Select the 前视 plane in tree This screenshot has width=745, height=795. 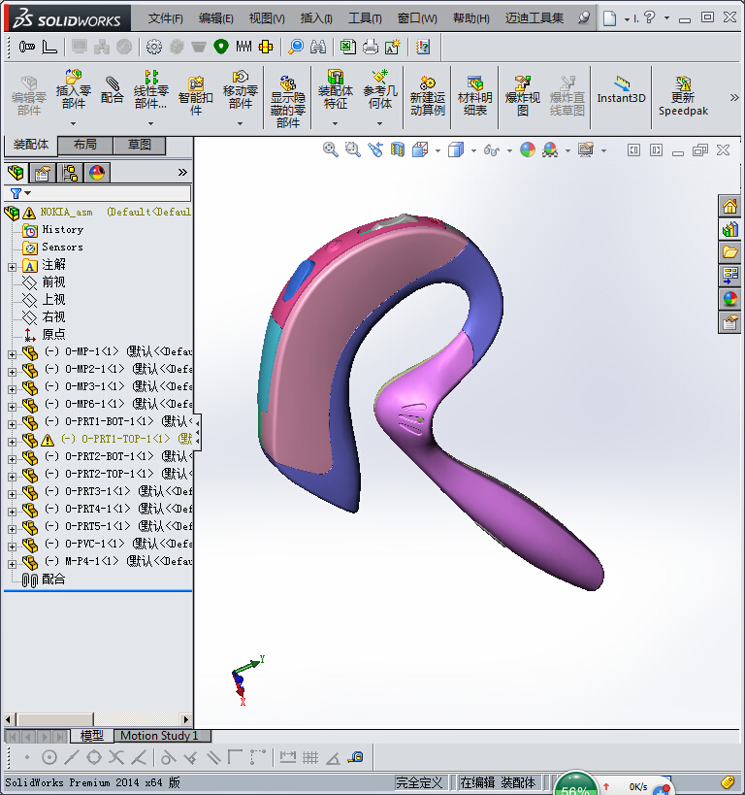(53, 282)
